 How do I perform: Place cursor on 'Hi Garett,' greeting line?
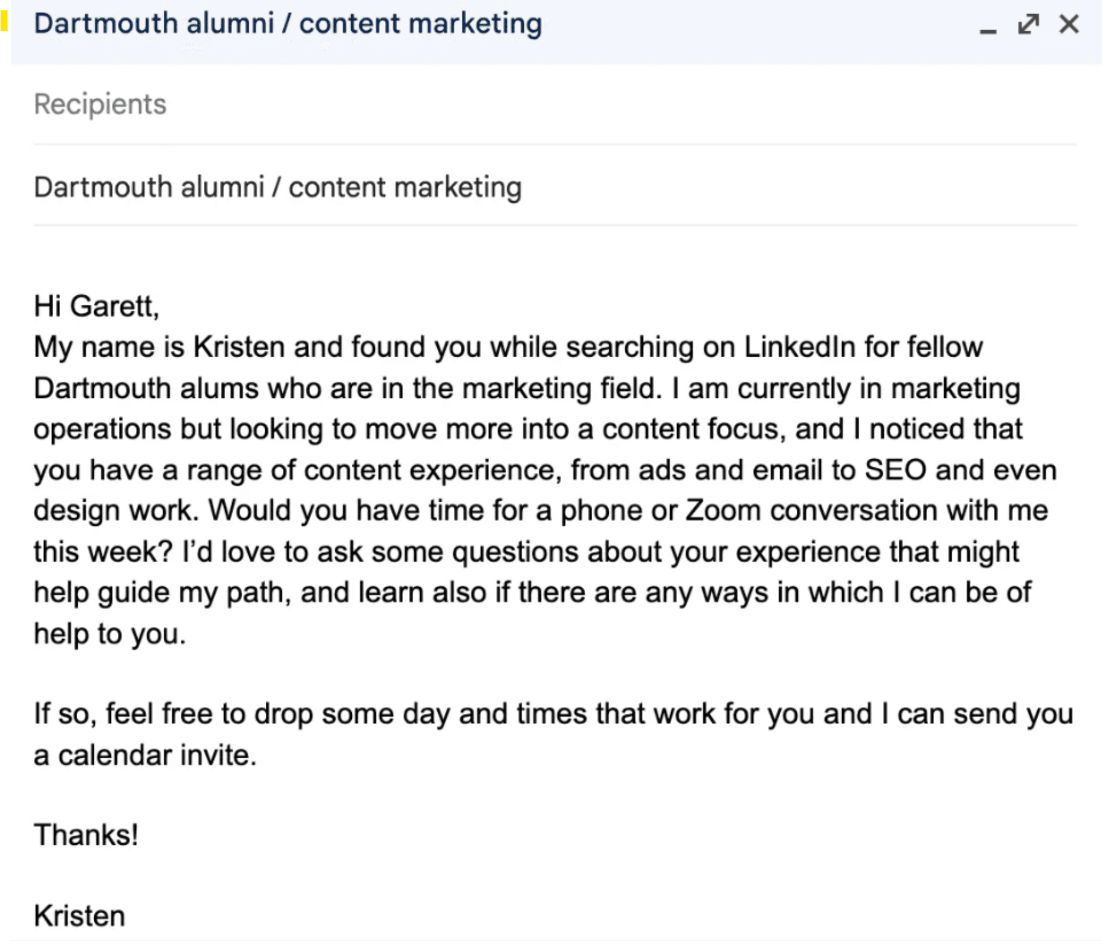click(96, 307)
